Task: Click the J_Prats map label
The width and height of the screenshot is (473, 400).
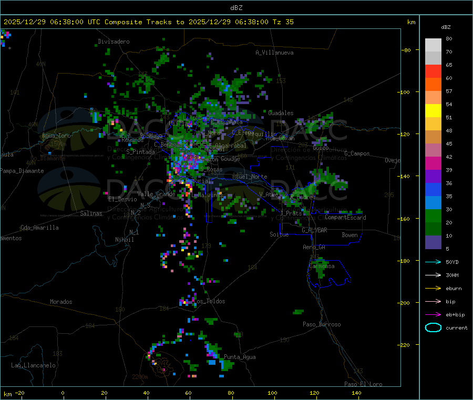Action: pos(291,213)
